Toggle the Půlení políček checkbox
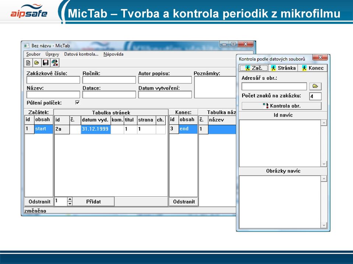 77,103
